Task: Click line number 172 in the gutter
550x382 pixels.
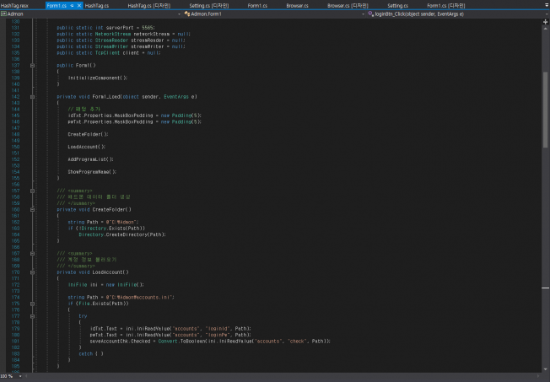Action: coord(15,285)
